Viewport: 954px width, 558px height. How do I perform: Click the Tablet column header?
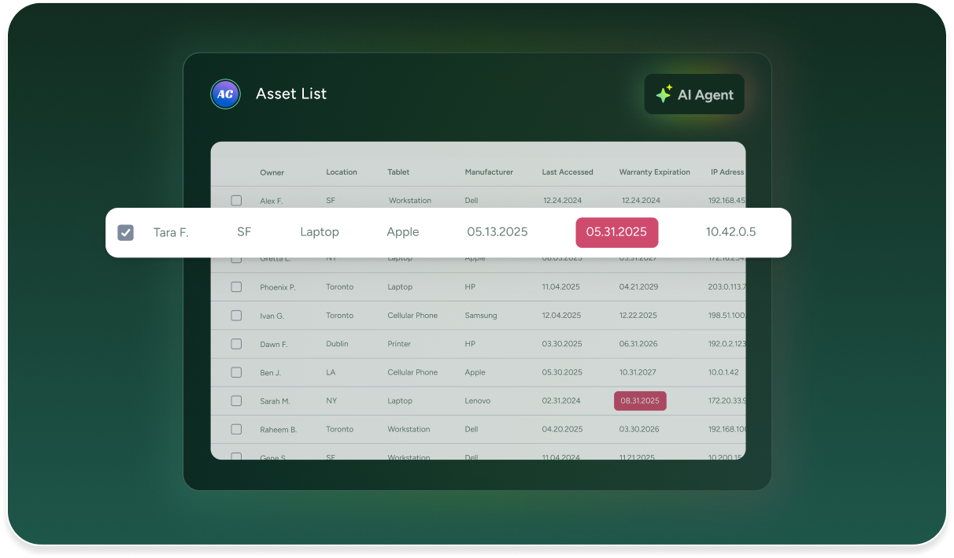398,172
